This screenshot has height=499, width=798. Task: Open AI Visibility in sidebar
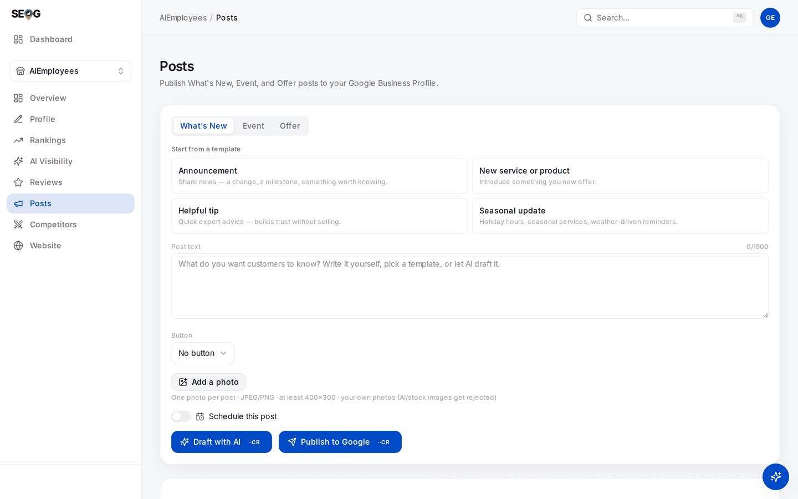70,161
